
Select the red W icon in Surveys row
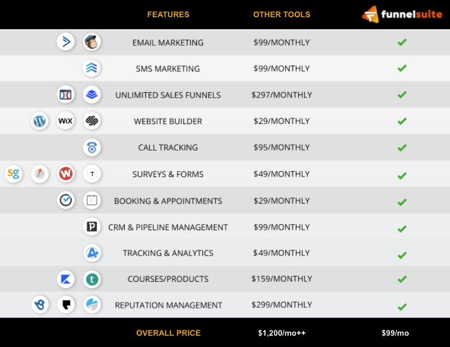65,174
